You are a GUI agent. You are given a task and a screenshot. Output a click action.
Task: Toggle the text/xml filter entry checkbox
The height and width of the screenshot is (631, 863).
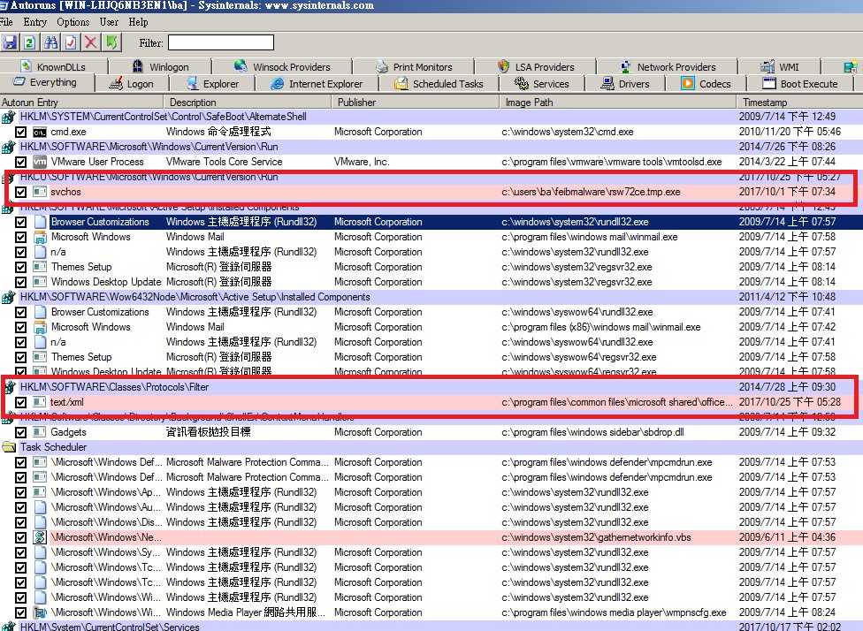pyautogui.click(x=21, y=402)
